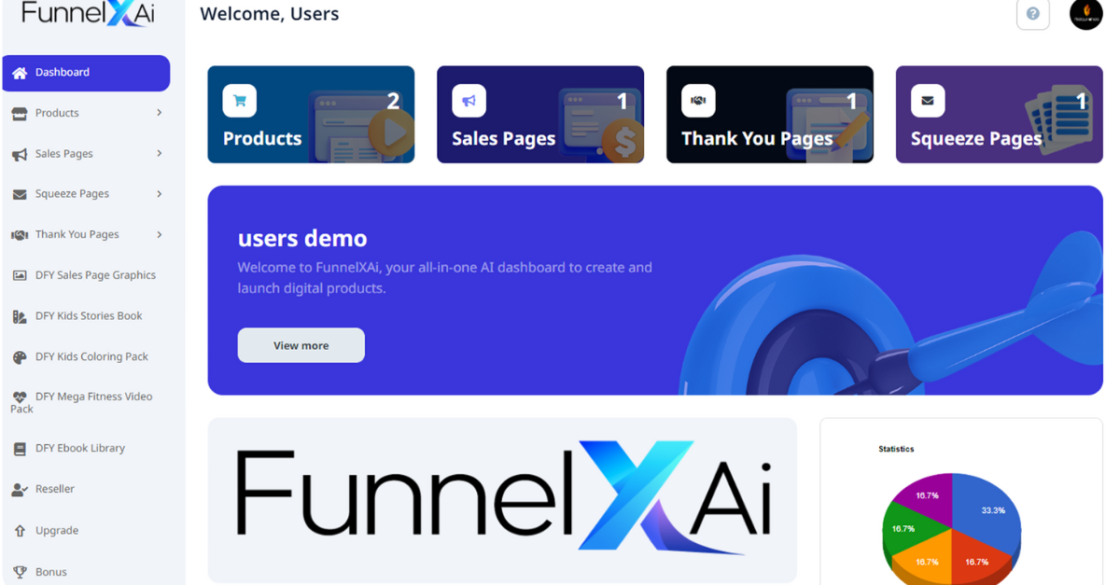1120x585 pixels.
Task: Click the DFY Kids Stories Book icon
Action: point(20,316)
